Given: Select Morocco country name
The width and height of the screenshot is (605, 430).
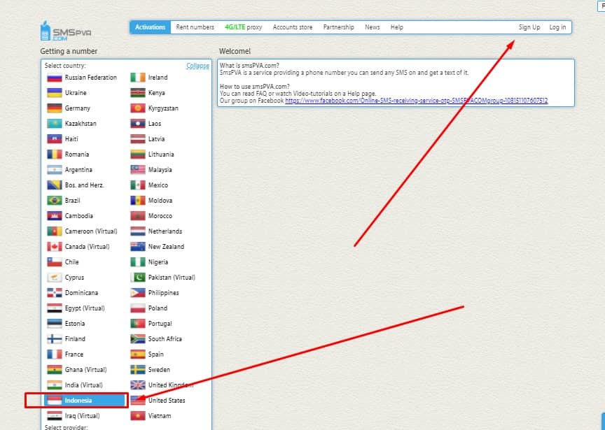Looking at the screenshot, I should coord(160,216).
